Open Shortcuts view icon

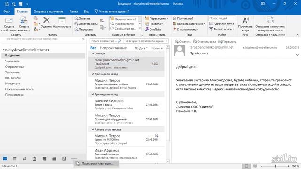[x=64, y=159]
